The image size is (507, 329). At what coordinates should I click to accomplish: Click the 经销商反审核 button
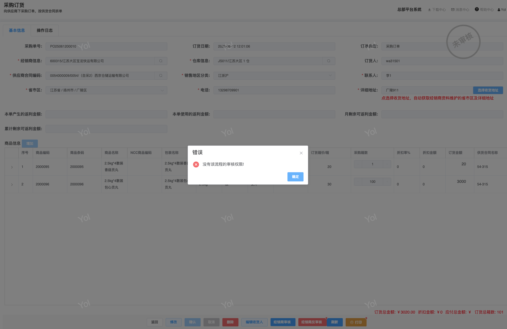click(x=312, y=322)
